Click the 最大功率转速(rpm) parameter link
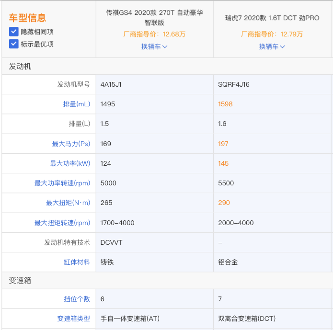Image resolution: width=333 pixels, height=330 pixels. click(x=62, y=183)
